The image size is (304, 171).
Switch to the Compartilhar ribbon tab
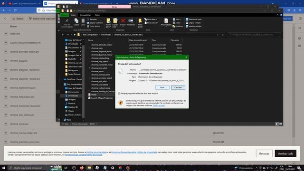[85, 15]
